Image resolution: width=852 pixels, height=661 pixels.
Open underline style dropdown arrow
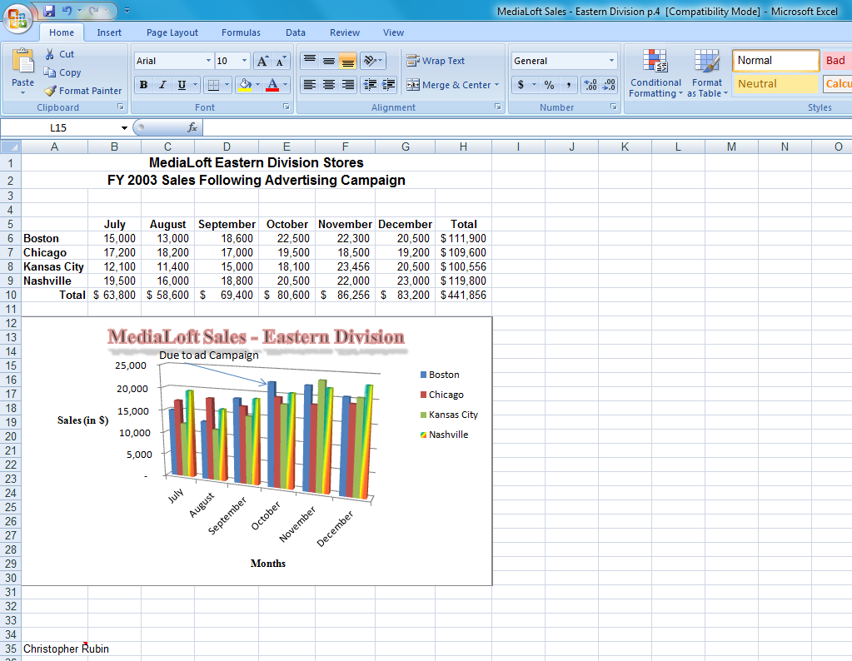click(196, 85)
